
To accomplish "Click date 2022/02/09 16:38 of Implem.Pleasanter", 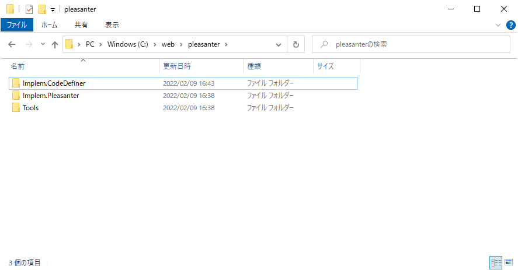I will pos(189,96).
